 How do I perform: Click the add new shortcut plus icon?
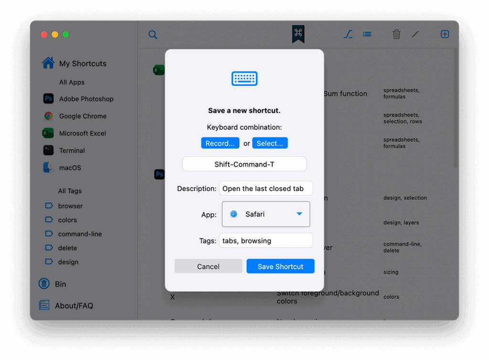pos(445,34)
